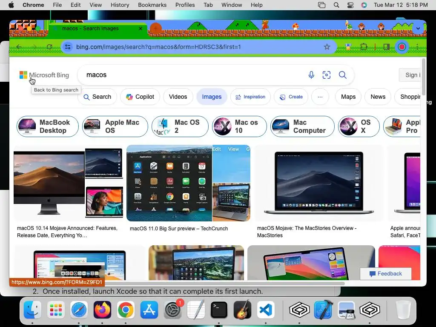Filter by Mac OS 2 suggestion
This screenshot has height=327, width=436.
[180, 126]
